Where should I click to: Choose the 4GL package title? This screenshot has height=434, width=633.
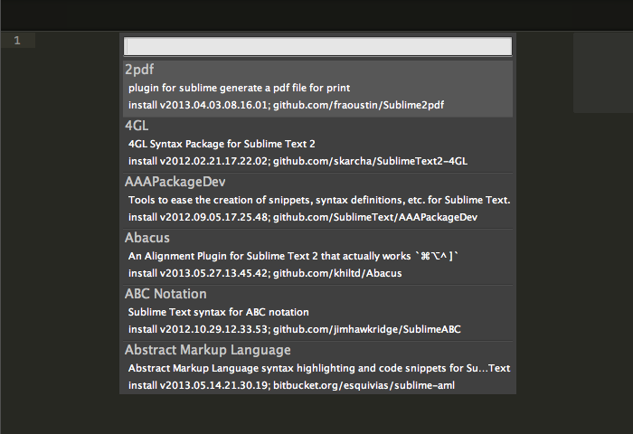pyautogui.click(x=137, y=125)
